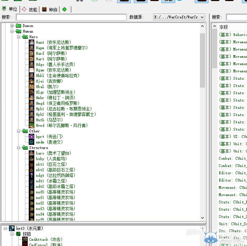Viewport: 247px width, 246px height.
Task: Expand the Demon folder
Action: pos(12,26)
